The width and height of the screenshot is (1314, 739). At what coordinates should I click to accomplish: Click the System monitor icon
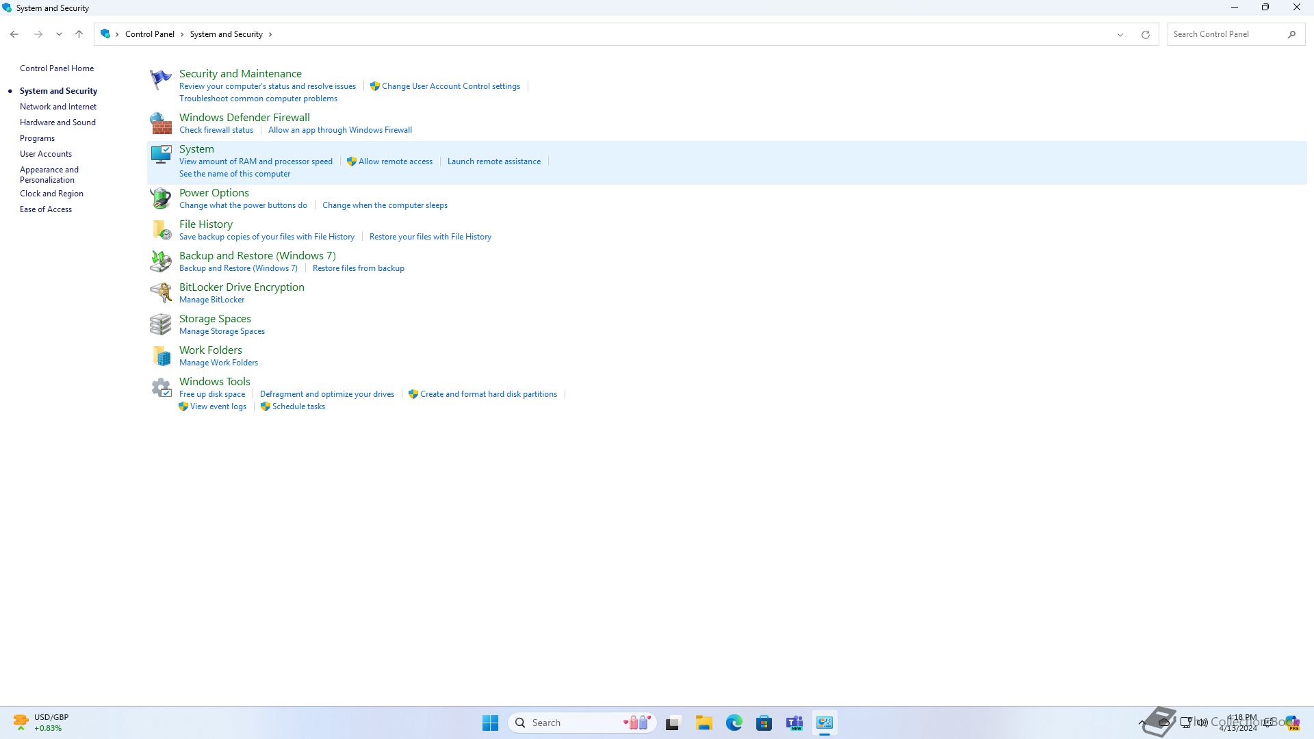pyautogui.click(x=161, y=155)
